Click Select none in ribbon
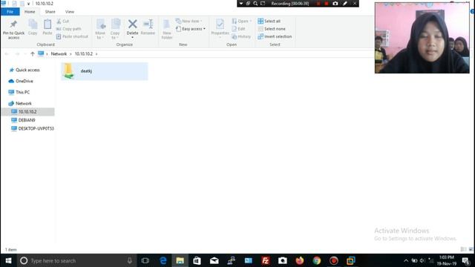The height and width of the screenshot is (267, 475). tap(272, 29)
